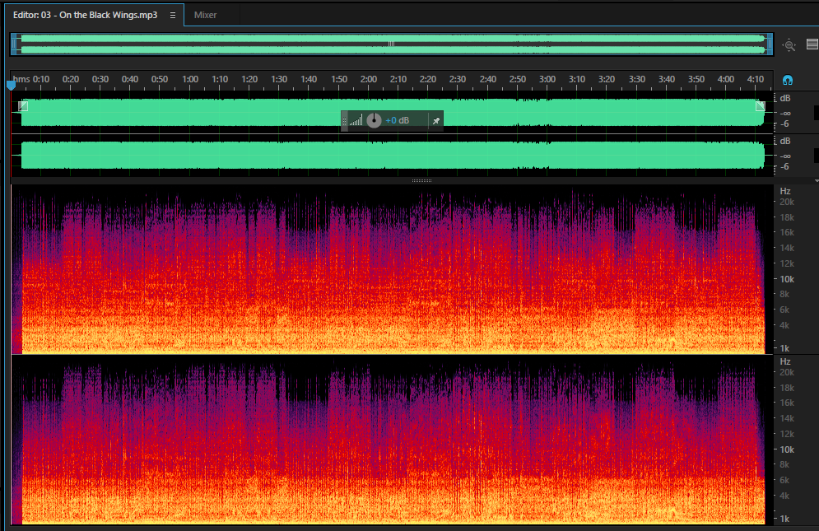Viewport: 819px width, 531px height.
Task: Click the dB label of the lower channel
Action: click(785, 141)
